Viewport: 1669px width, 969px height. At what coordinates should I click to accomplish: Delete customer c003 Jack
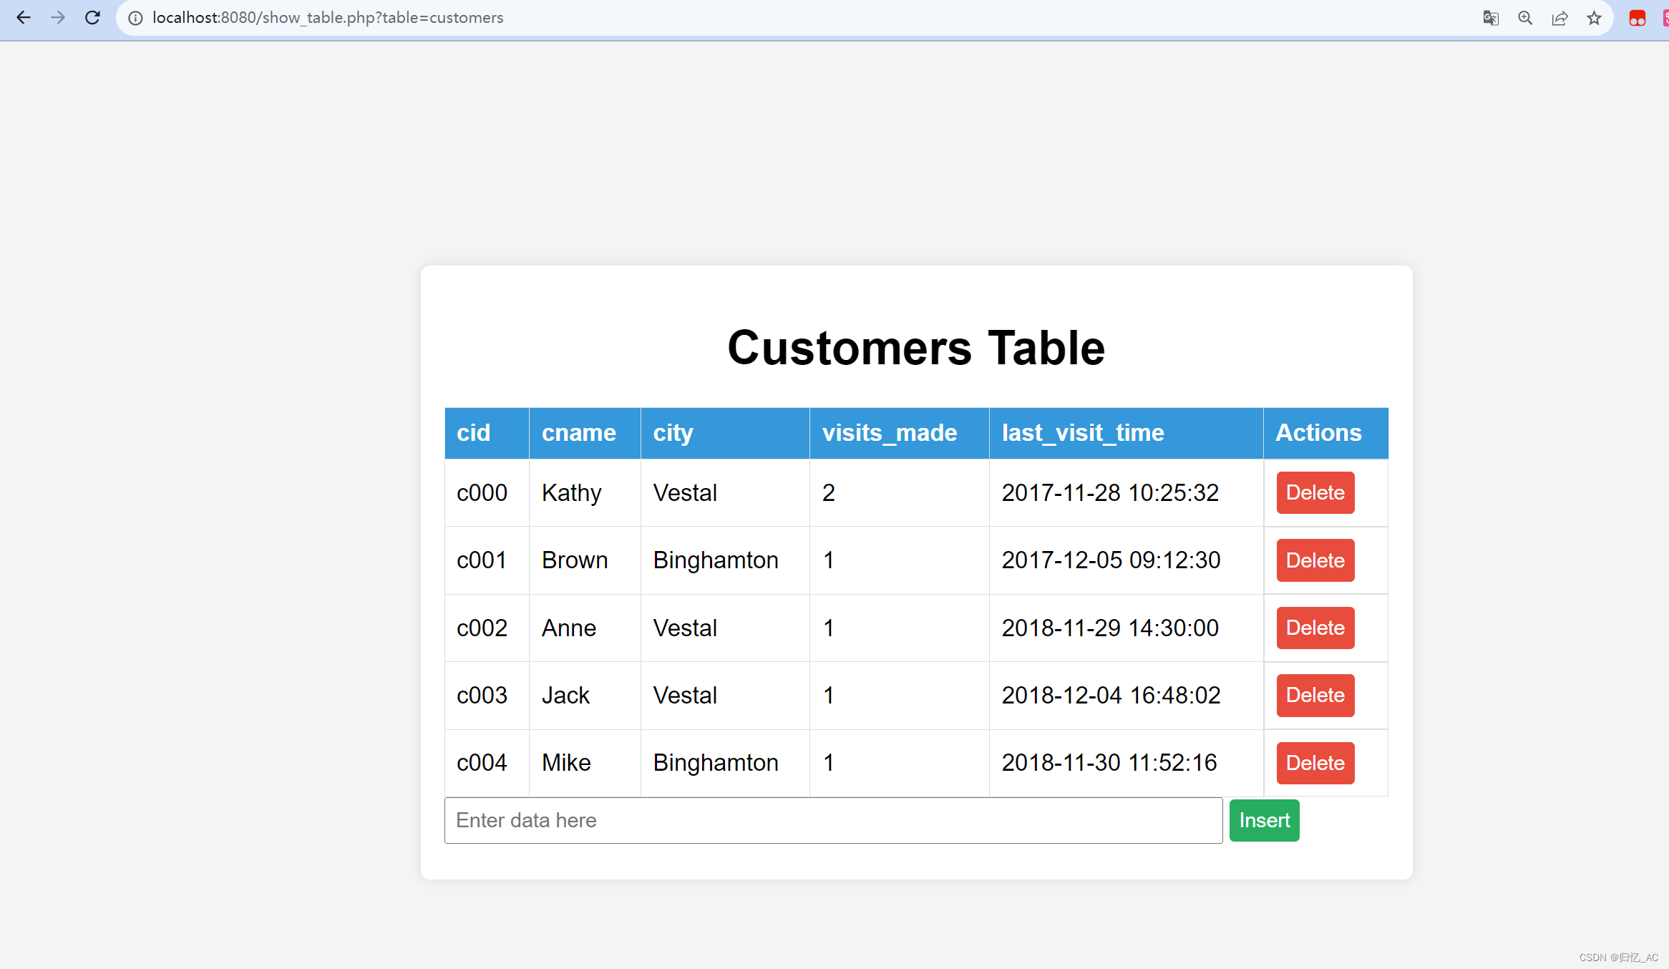tap(1315, 695)
